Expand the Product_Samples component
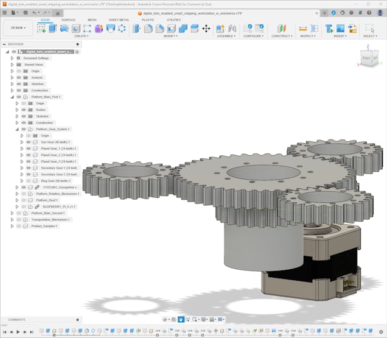Screen dimensions: 387x338 pos(12,226)
